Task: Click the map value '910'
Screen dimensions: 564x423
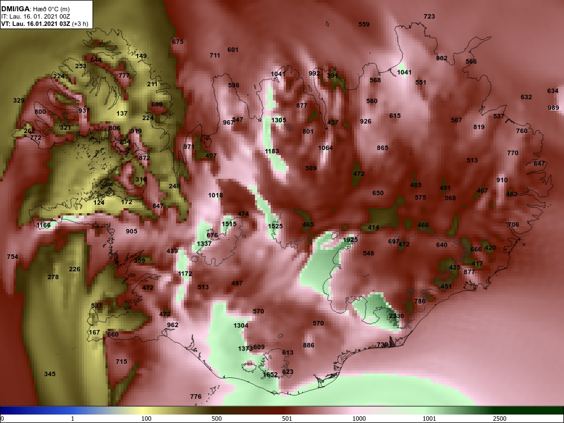Action: coord(502,180)
